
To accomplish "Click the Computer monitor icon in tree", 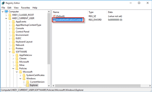I will pos(6,12).
